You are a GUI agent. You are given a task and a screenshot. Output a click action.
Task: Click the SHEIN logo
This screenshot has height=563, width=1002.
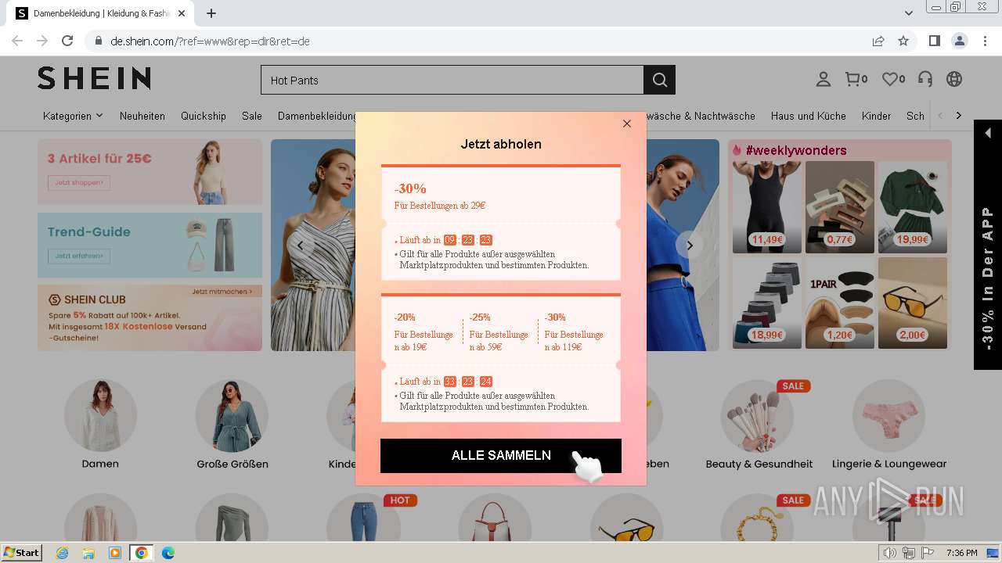(94, 78)
